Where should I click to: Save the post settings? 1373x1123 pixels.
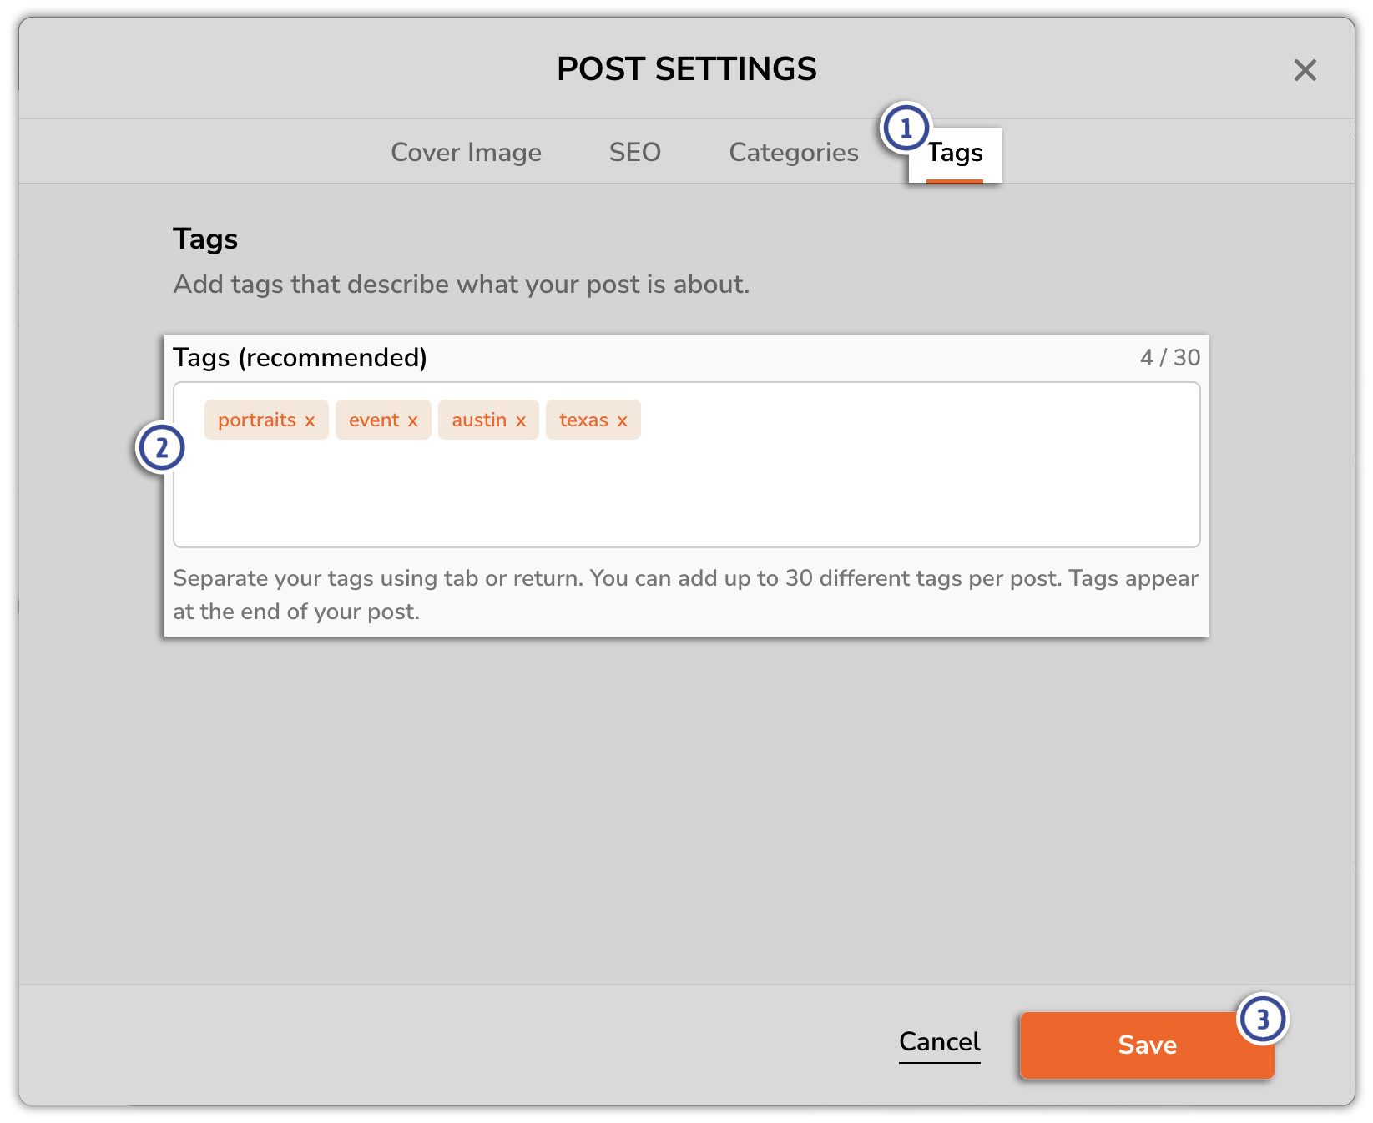pos(1147,1045)
